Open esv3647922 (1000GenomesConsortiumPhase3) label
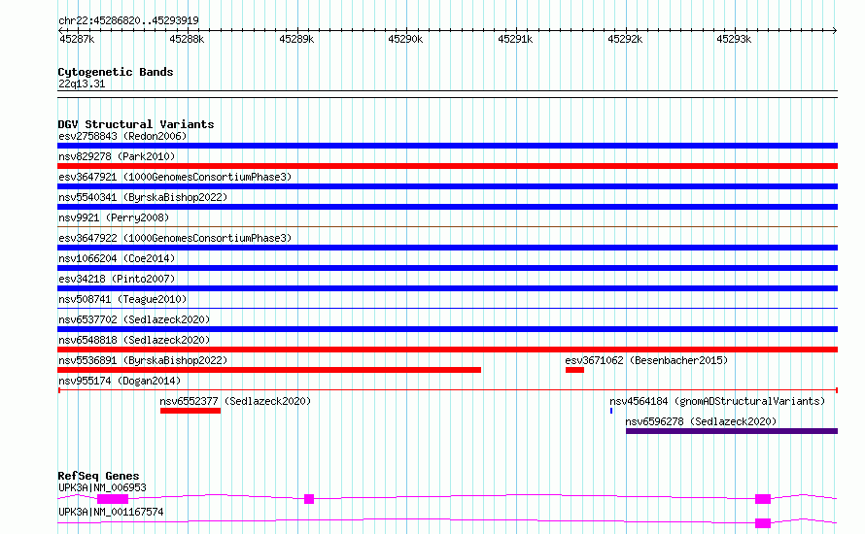Viewport: 865px width, 534px height. pyautogui.click(x=175, y=238)
